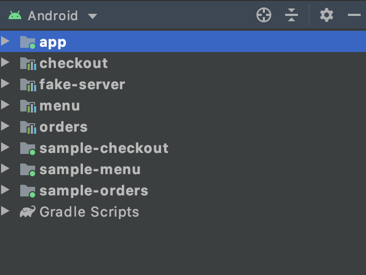Select the Gradle Scripts label
This screenshot has height=275, width=366.
pos(89,212)
